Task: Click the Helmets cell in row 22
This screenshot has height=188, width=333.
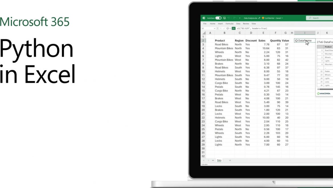Action: [224, 118]
